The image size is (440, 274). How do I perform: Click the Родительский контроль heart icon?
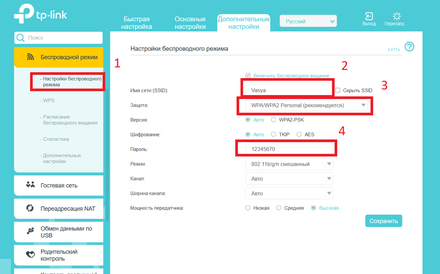(31, 255)
